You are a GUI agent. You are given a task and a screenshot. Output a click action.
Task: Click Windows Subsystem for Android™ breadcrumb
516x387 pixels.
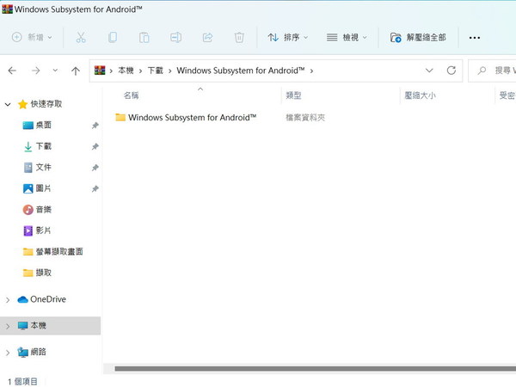[241, 71]
